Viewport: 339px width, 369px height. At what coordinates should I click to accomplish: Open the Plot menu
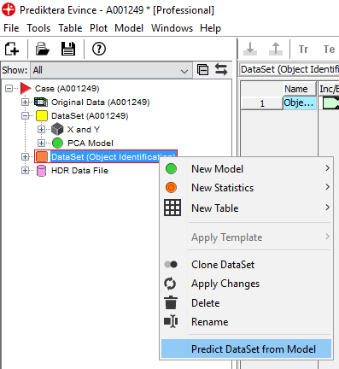pyautogui.click(x=98, y=28)
